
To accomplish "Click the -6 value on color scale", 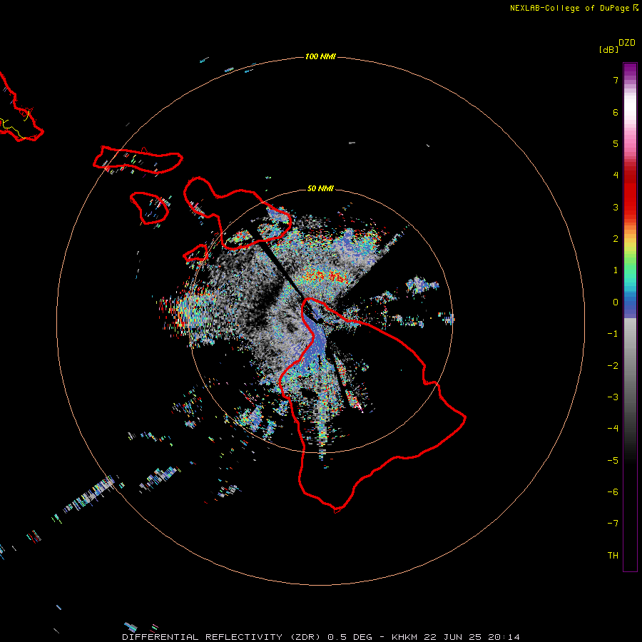I will (613, 492).
